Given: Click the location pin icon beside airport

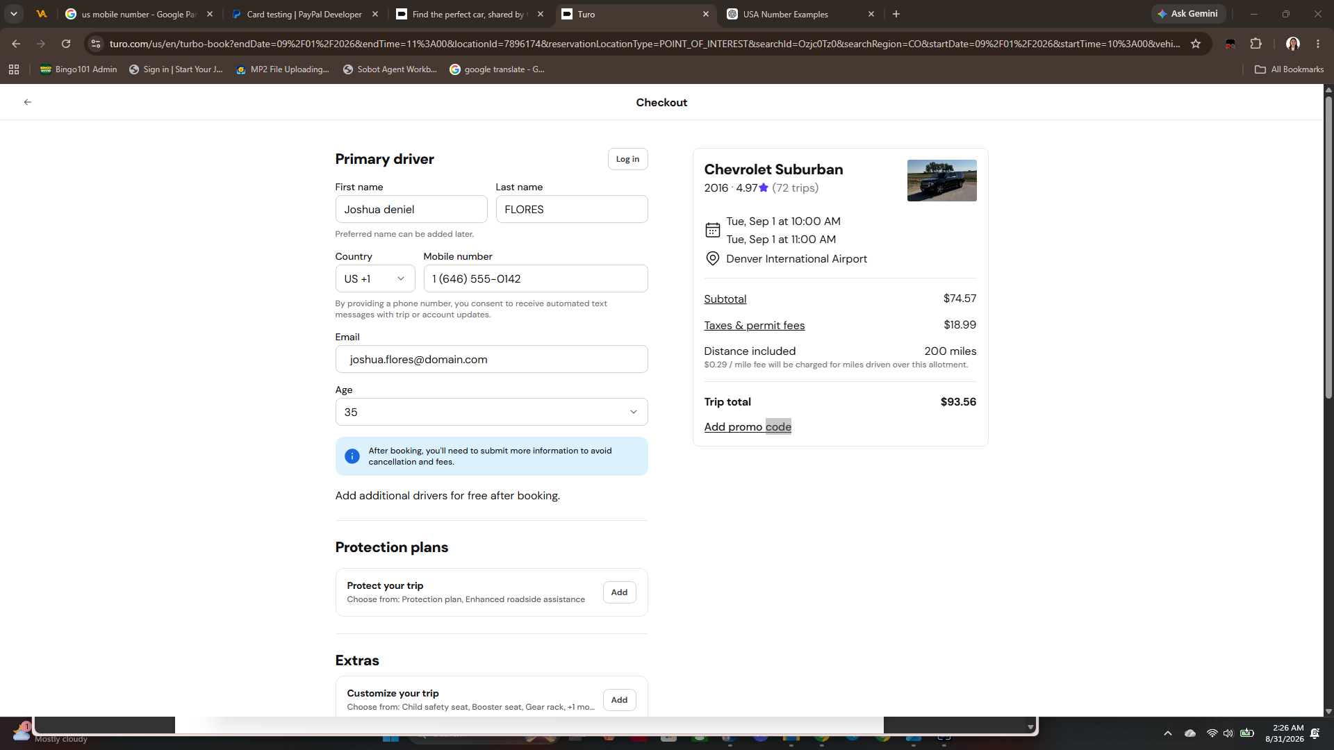Looking at the screenshot, I should coord(712,259).
